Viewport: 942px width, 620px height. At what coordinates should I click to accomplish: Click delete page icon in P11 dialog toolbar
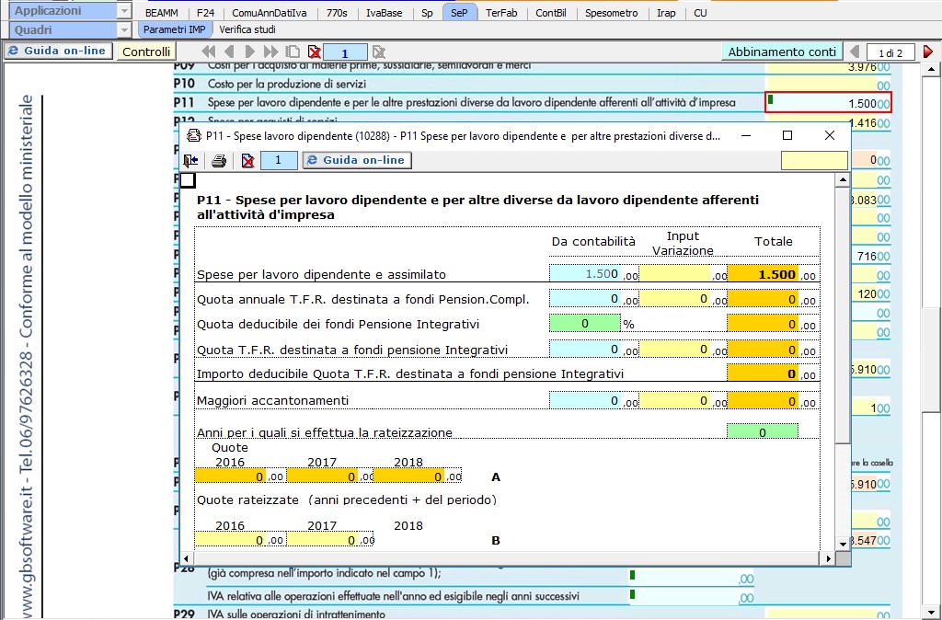247,160
